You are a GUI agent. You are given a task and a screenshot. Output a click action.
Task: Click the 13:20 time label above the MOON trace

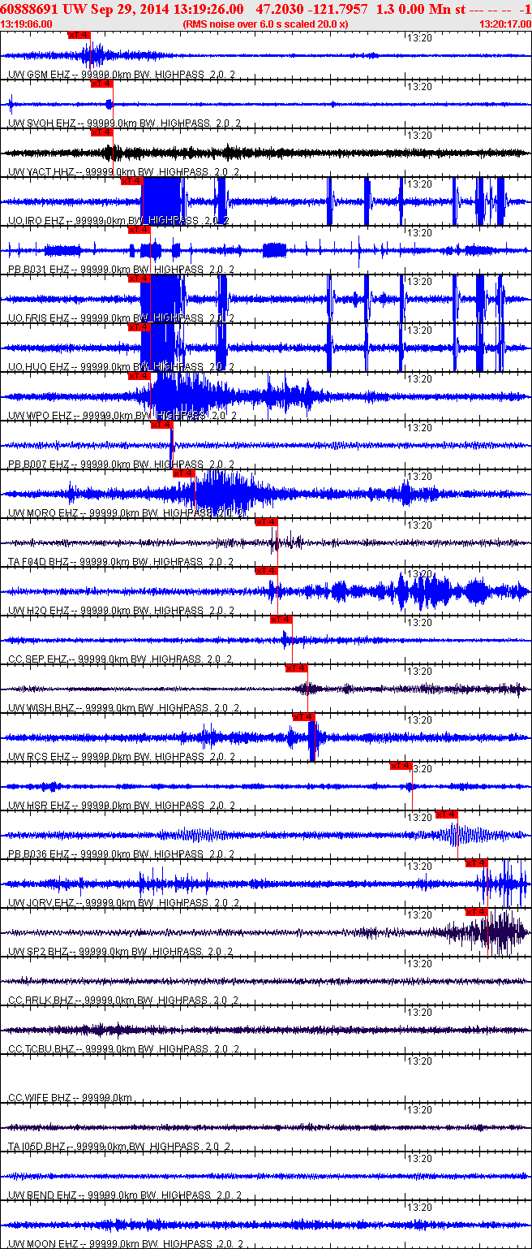click(x=418, y=1208)
